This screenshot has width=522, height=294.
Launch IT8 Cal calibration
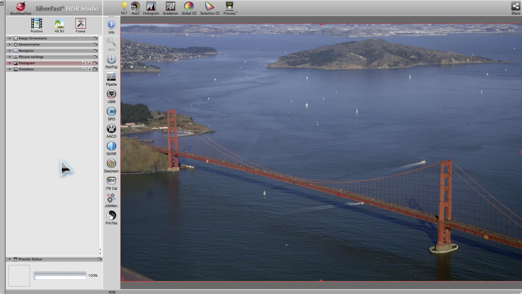pyautogui.click(x=111, y=181)
